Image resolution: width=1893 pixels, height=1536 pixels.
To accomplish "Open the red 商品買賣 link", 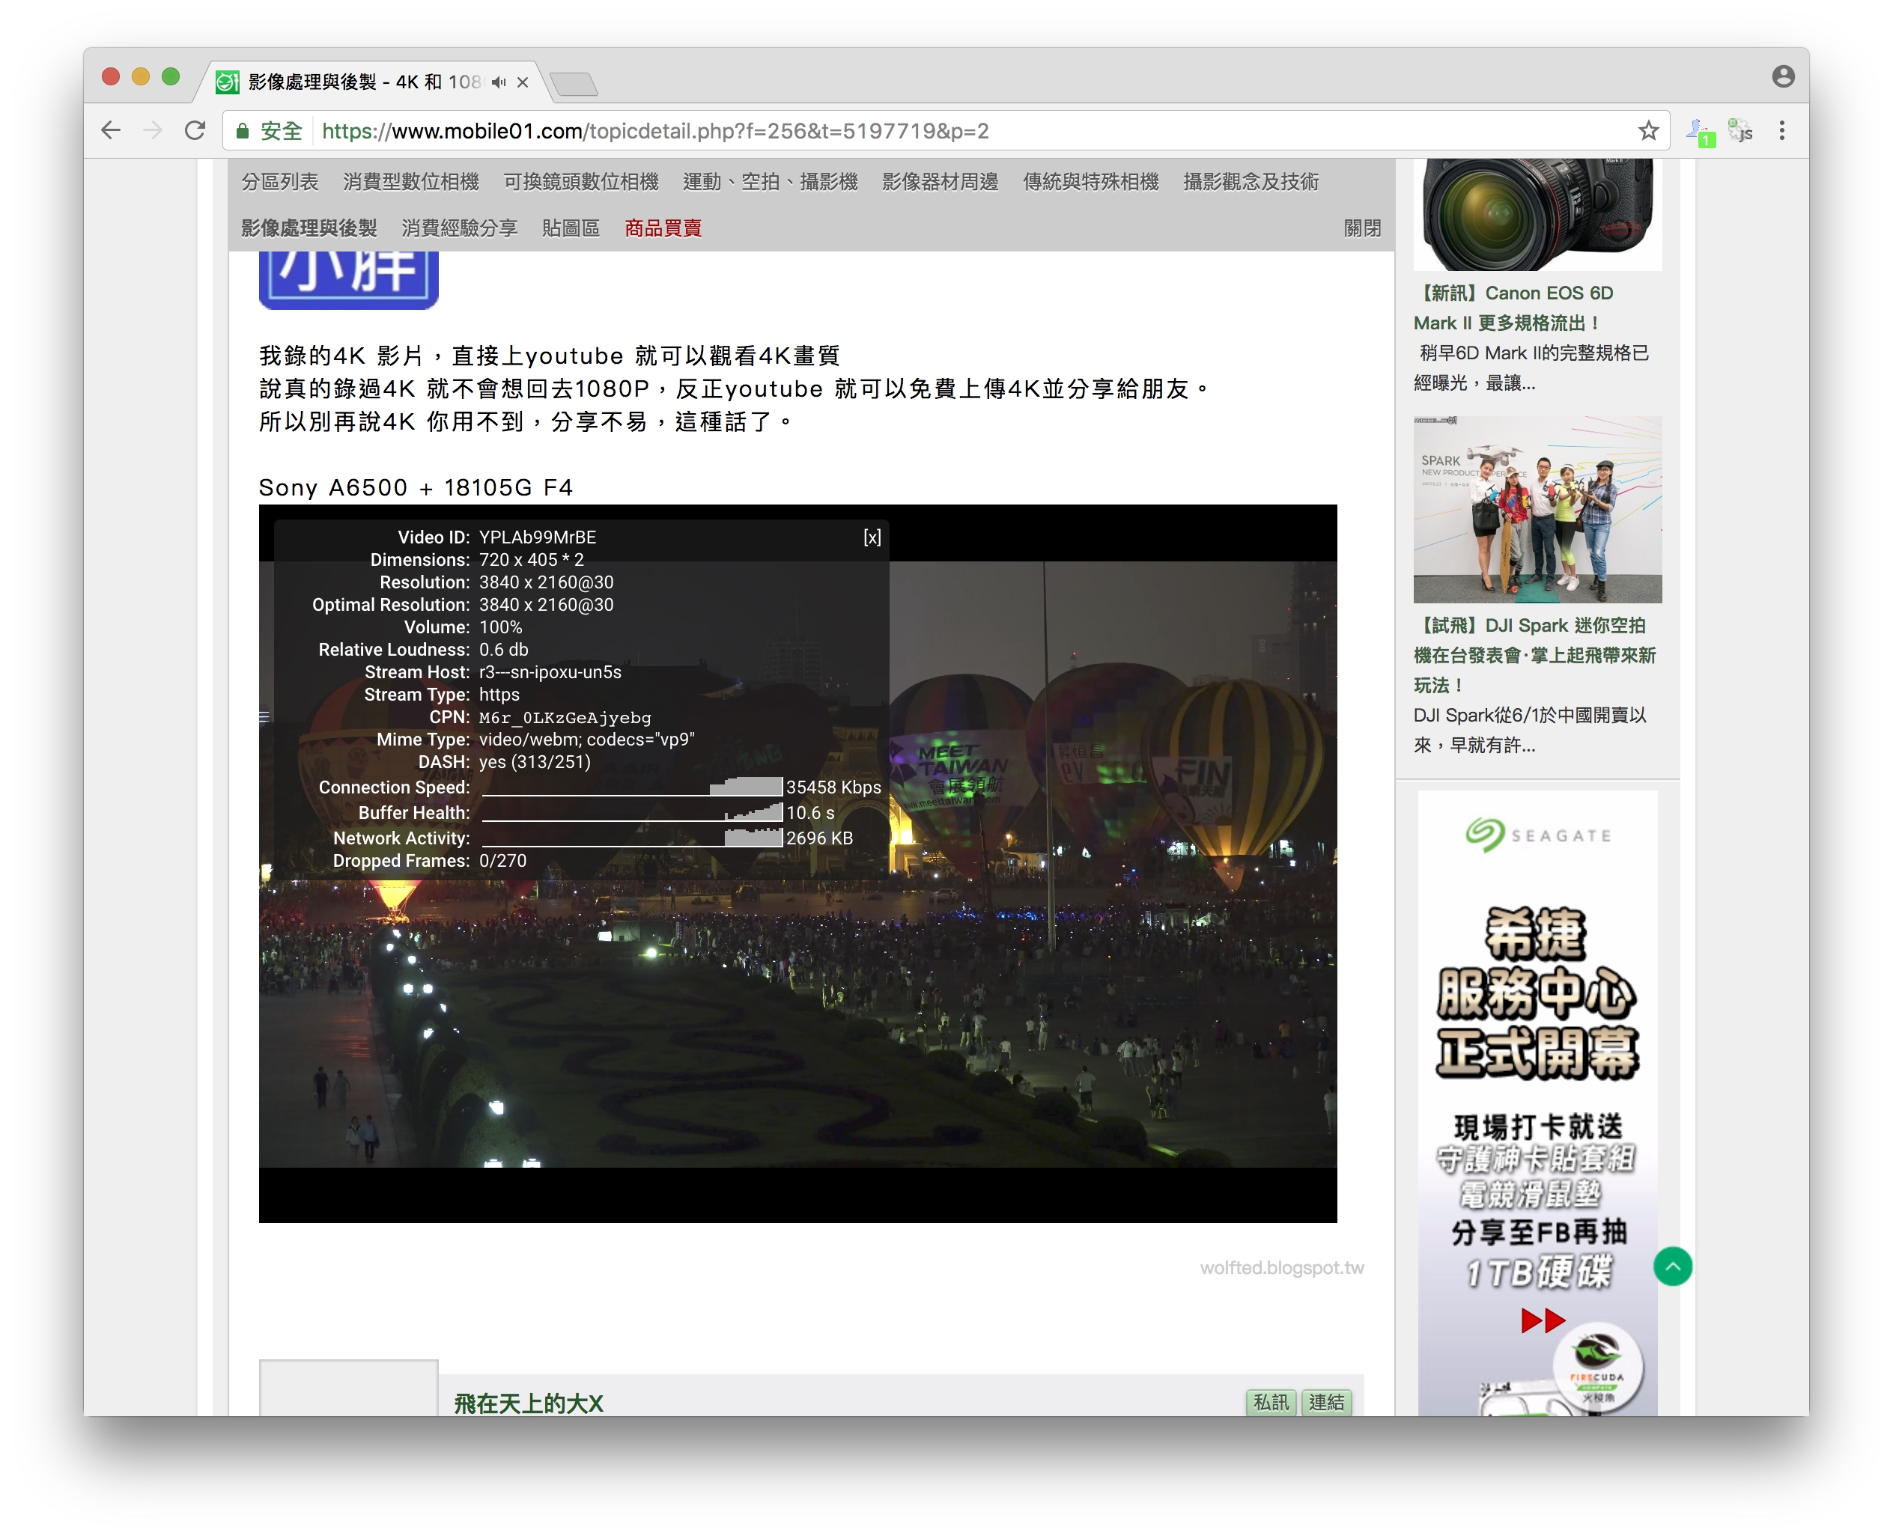I will [663, 228].
